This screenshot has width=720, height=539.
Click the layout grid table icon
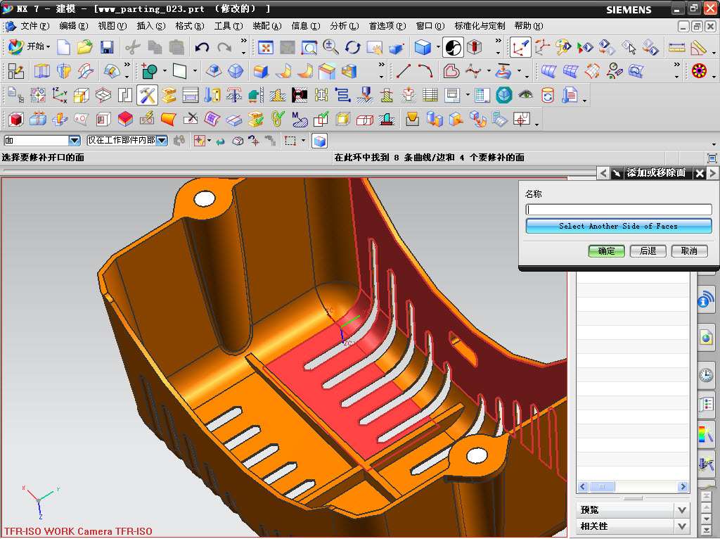tap(430, 95)
